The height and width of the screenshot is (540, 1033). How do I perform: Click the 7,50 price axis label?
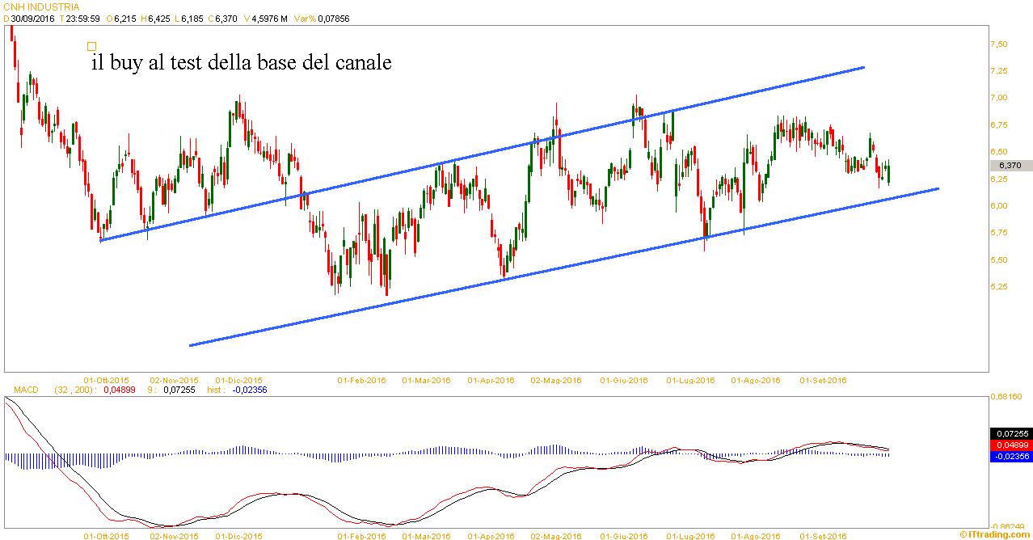click(999, 44)
